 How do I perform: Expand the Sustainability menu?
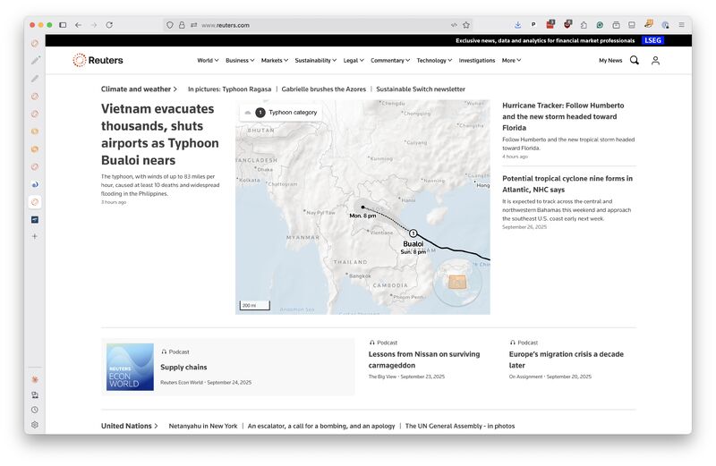coord(316,60)
